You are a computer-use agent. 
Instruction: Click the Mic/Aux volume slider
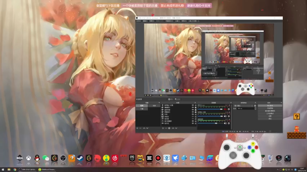point(210,109)
